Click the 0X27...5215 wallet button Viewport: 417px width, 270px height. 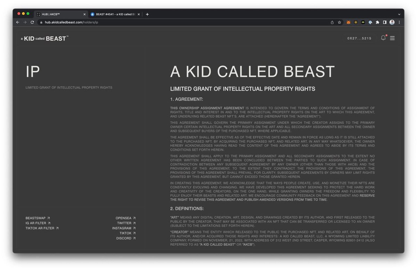[x=359, y=38]
